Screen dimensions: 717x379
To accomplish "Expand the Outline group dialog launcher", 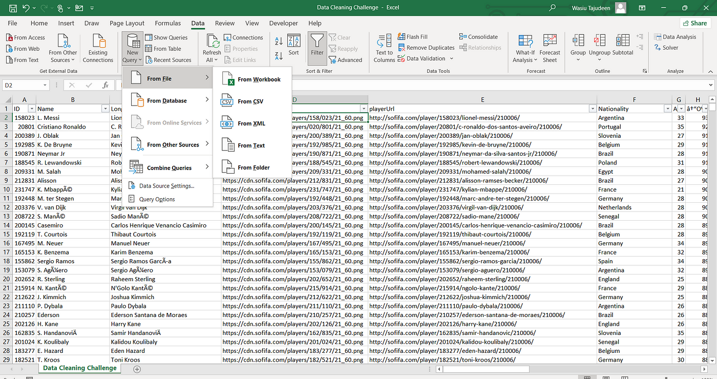I will (x=644, y=71).
